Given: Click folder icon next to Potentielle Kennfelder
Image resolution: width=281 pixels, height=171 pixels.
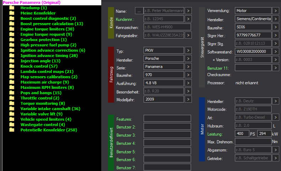Looking at the screenshot, I should click(12, 130).
